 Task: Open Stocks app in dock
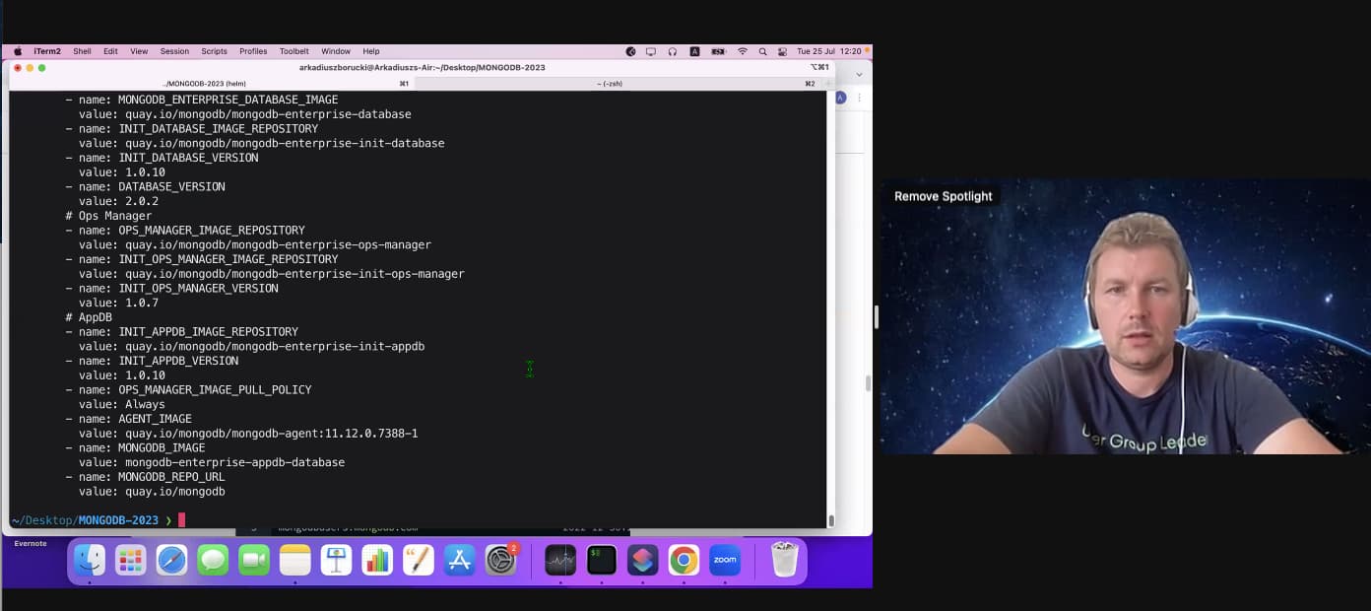[560, 560]
